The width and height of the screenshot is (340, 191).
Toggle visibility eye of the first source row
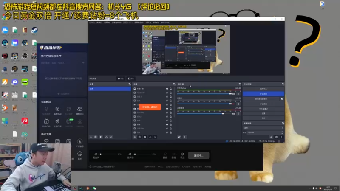tap(167, 89)
